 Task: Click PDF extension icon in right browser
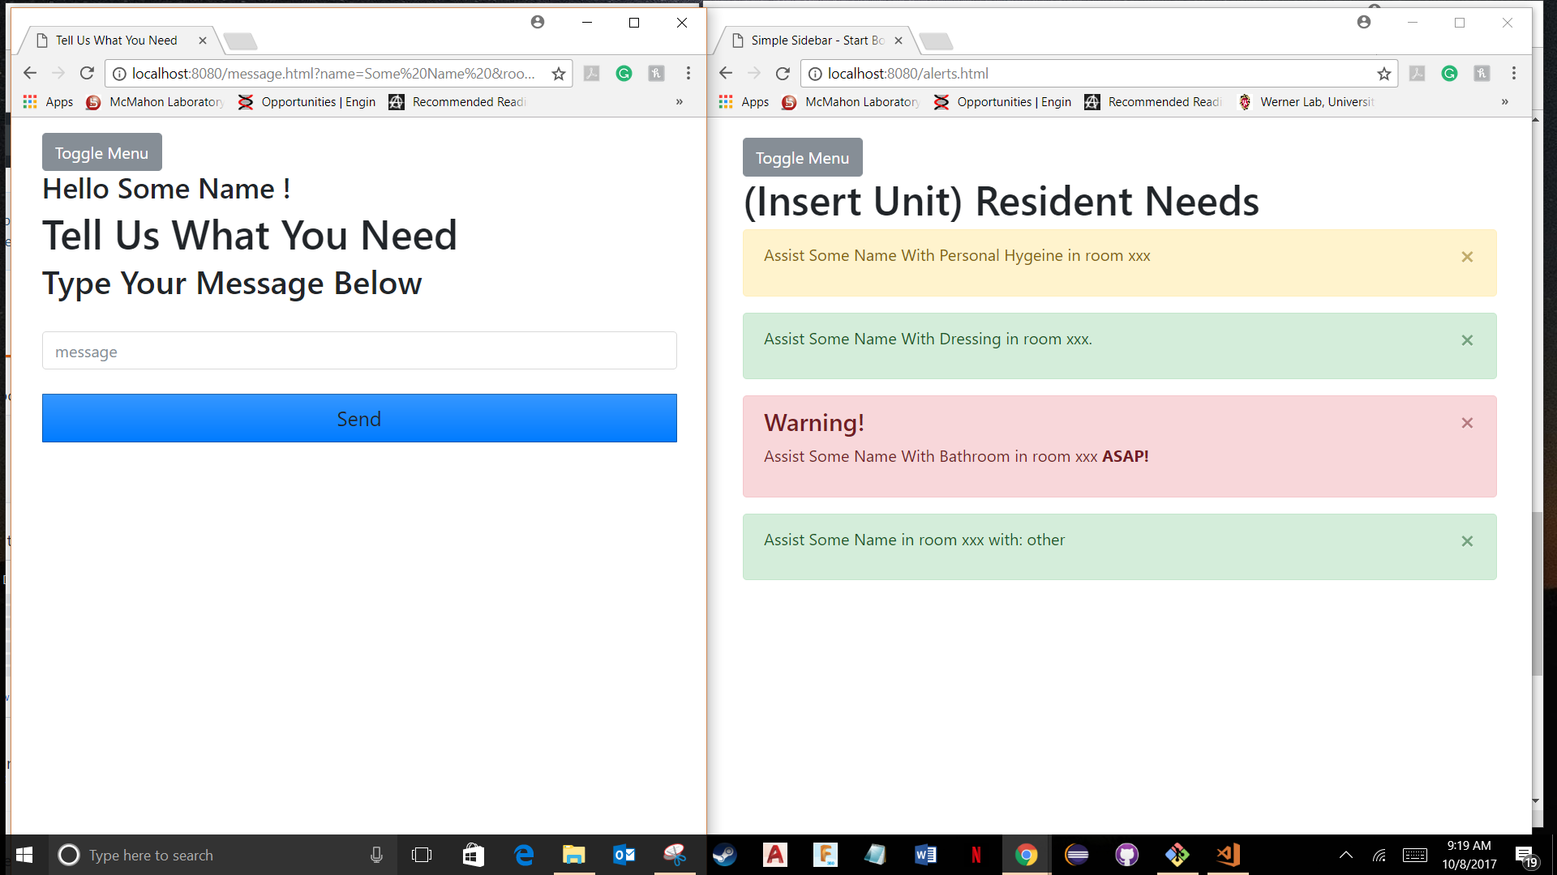pos(1417,74)
